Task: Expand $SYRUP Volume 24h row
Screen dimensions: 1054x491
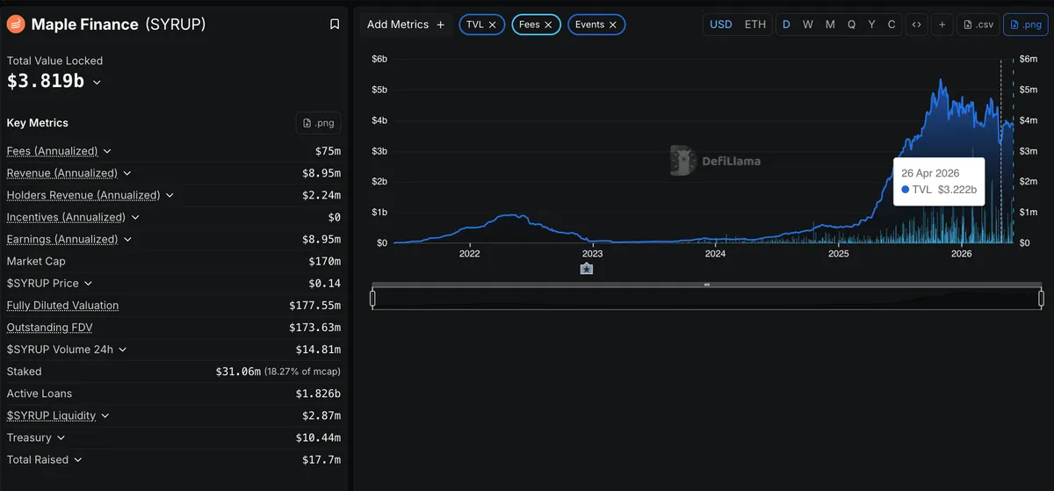Action: click(x=123, y=350)
